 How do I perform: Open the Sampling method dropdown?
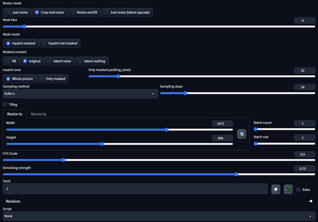tap(80, 94)
